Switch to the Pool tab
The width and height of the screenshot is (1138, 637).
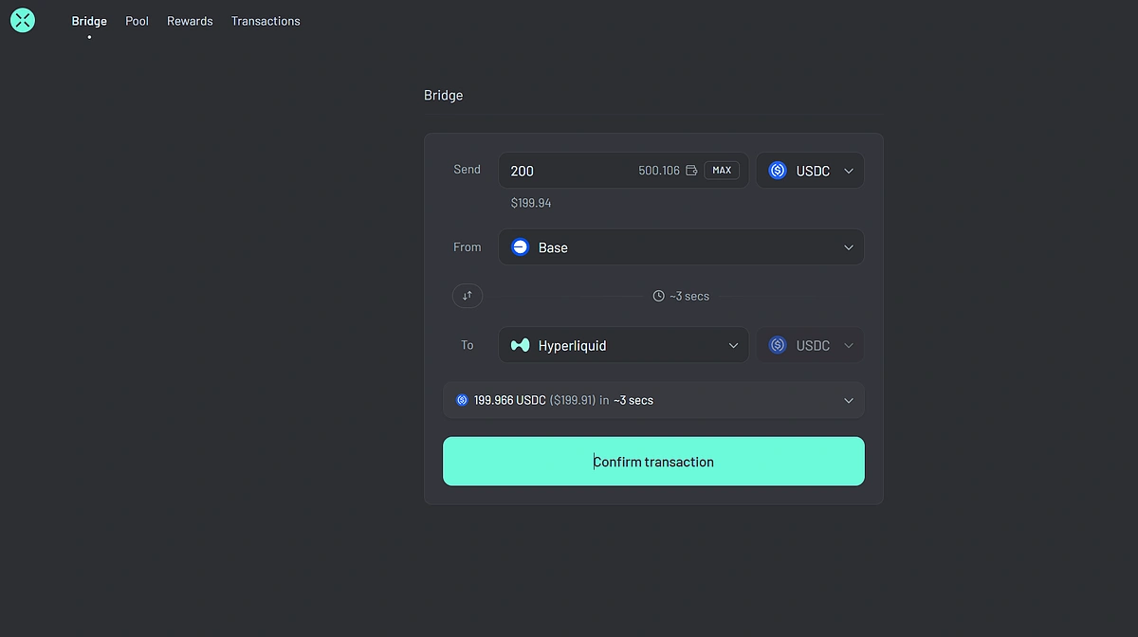point(137,21)
